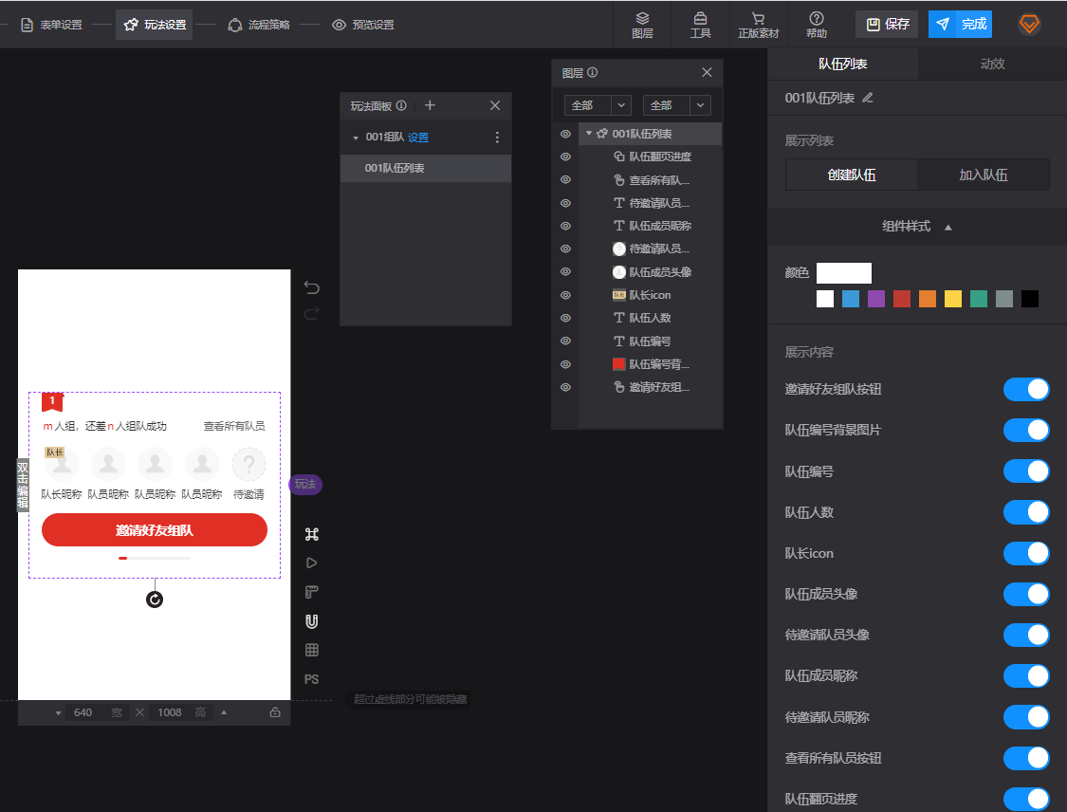Viewport: 1067px width, 812px height.
Task: Open the 图层 layers toolbar icon
Action: 642,25
